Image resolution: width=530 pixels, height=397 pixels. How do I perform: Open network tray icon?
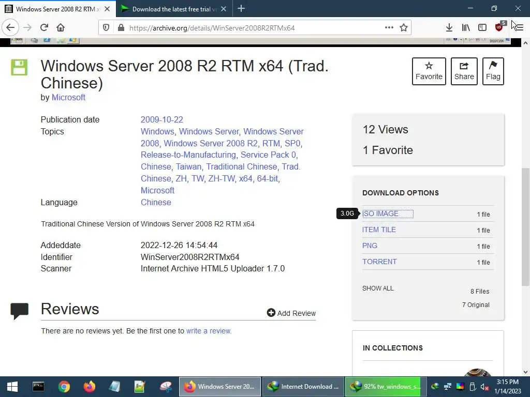point(448,387)
